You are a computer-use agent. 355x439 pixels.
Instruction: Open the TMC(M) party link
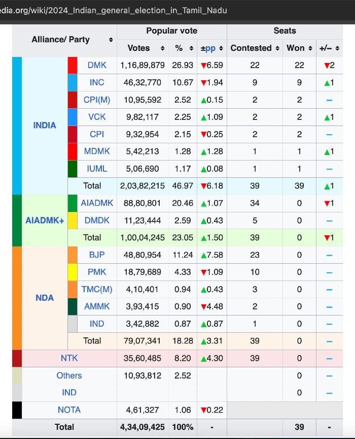pos(97,289)
